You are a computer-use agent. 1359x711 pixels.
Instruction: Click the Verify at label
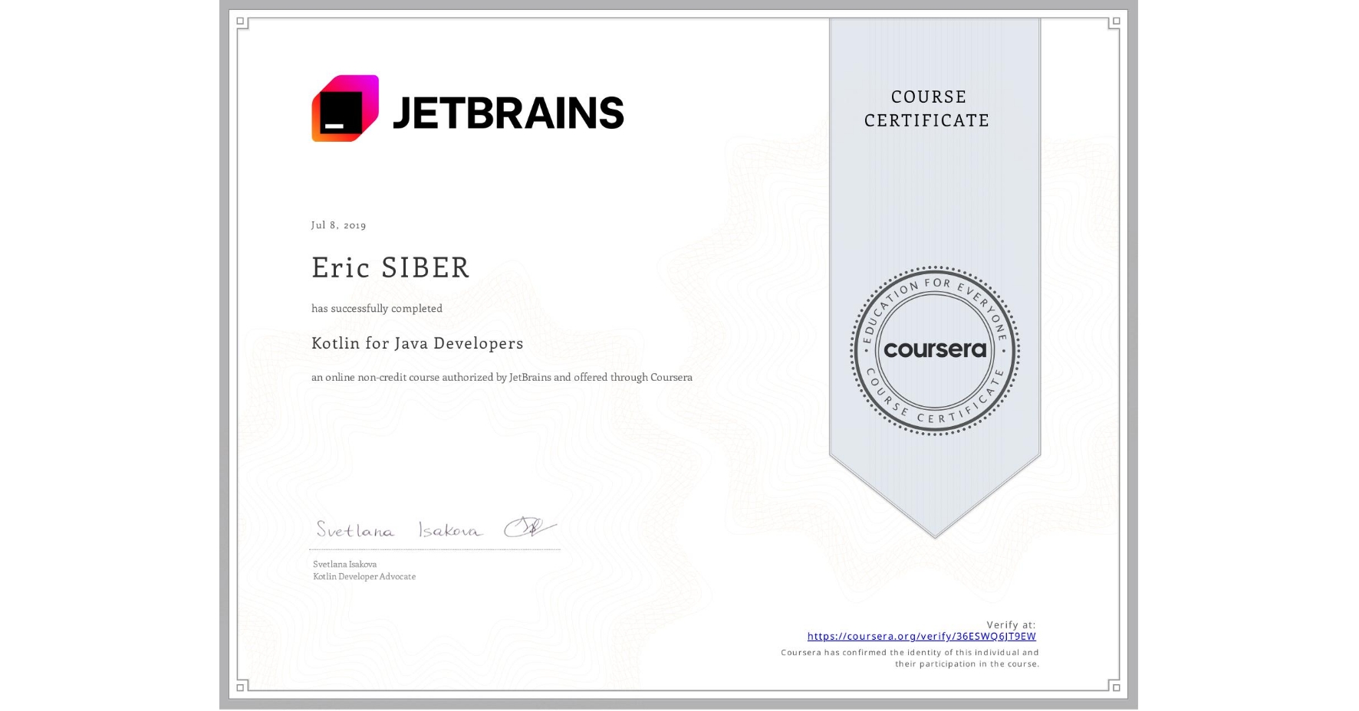[x=1011, y=623]
